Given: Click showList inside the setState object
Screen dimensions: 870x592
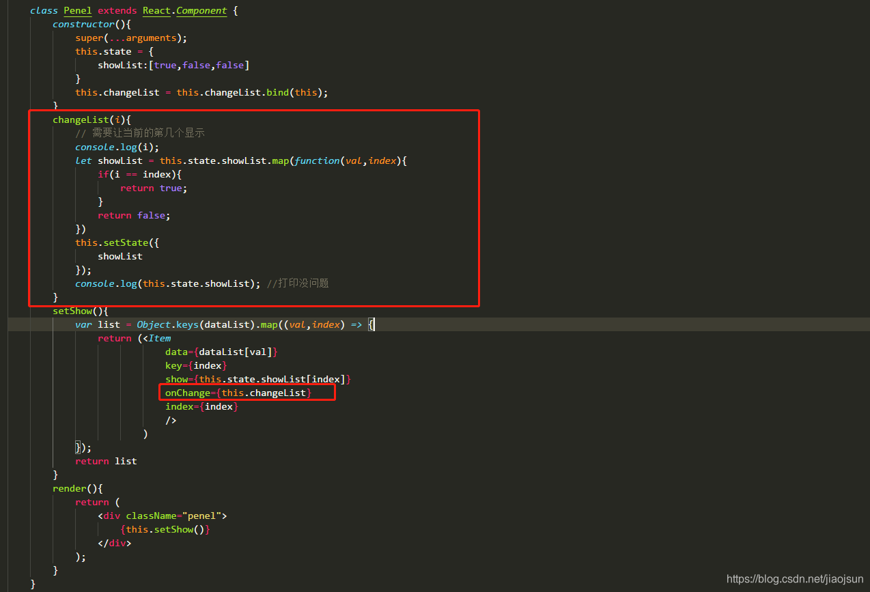Looking at the screenshot, I should pyautogui.click(x=120, y=257).
